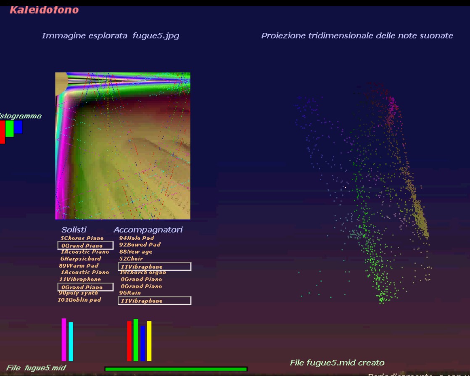Click the Kaleidofono title

[44, 10]
